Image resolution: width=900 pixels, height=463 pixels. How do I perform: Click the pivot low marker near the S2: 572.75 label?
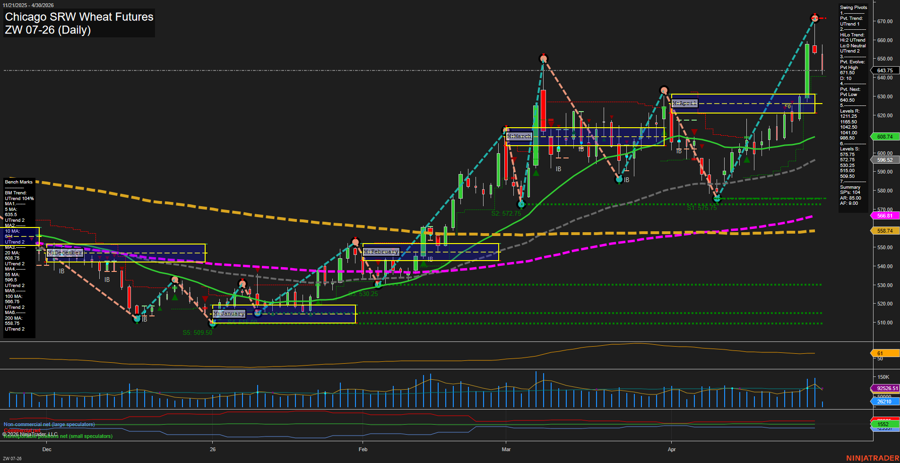tap(521, 204)
